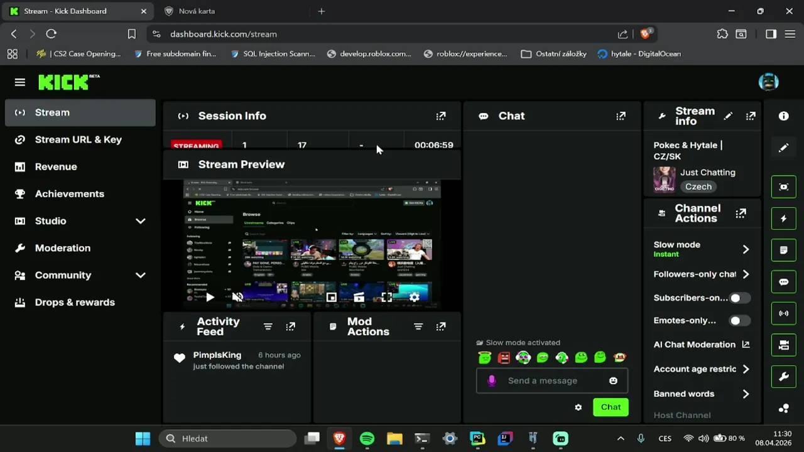Open the hamburger menu beside the Kick logo
Image resolution: width=804 pixels, height=452 pixels.
coord(20,82)
